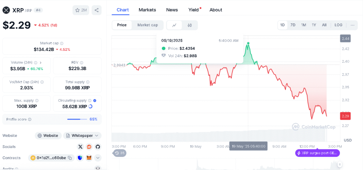Click the 58.62B XRP circulating supply value
The image size is (363, 170).
pos(75,107)
